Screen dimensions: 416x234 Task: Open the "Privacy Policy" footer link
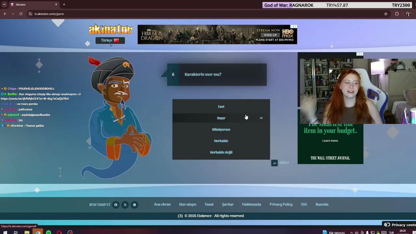(281, 204)
